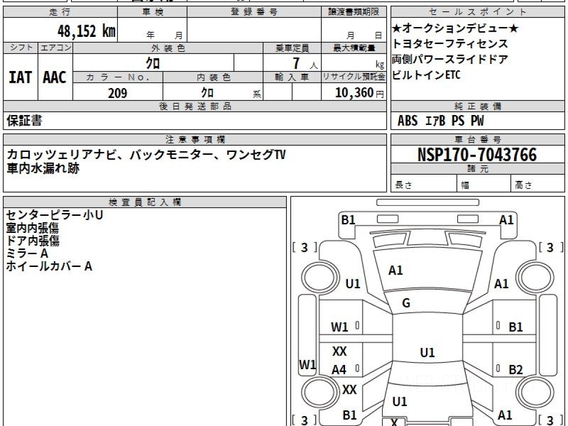Select the color number 209
Viewport: 568px width, 426px height.
click(x=117, y=93)
